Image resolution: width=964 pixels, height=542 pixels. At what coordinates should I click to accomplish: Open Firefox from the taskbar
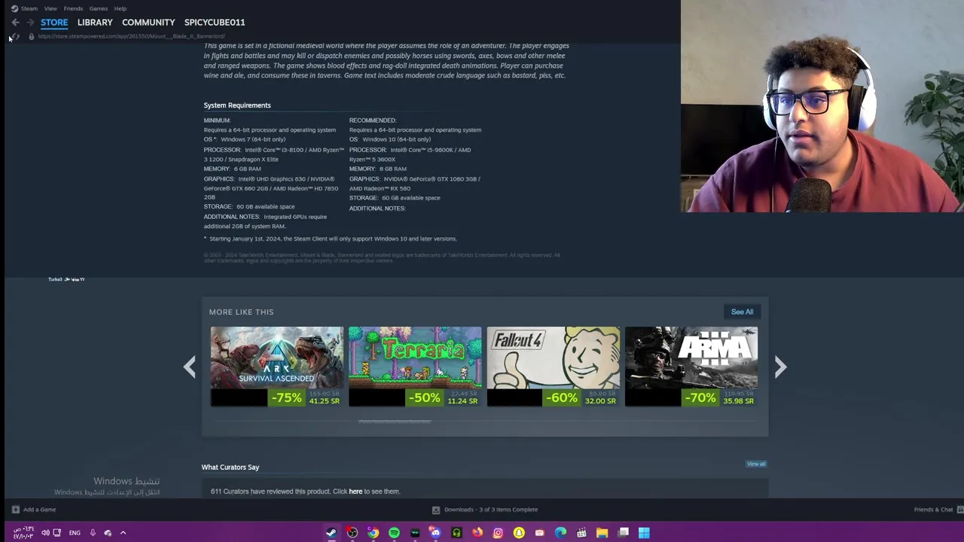[477, 533]
